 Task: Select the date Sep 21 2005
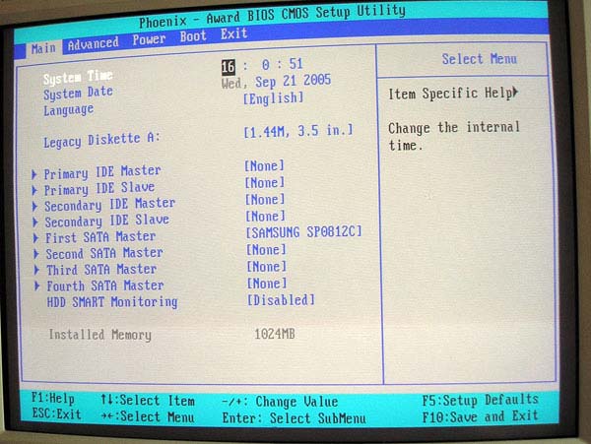coord(293,81)
